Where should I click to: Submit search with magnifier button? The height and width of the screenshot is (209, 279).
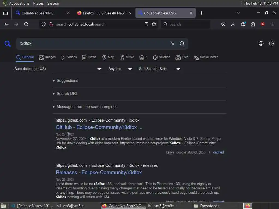coord(182,44)
